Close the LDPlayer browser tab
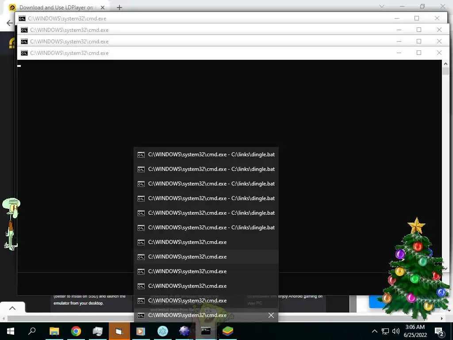 click(x=103, y=8)
